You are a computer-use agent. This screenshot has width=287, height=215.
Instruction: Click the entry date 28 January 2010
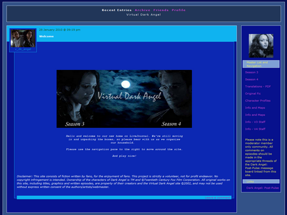pyautogui.click(x=60, y=30)
